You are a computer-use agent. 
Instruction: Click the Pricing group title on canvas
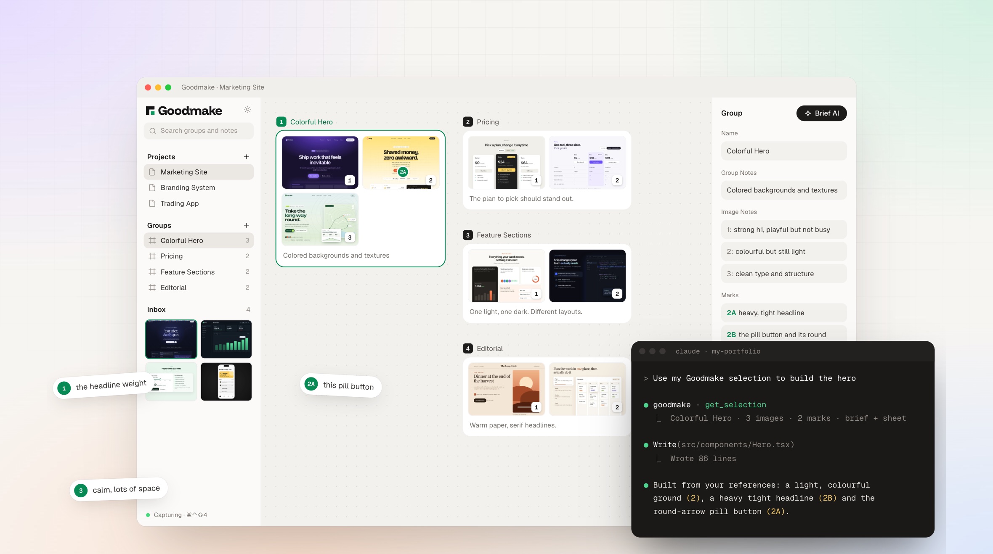[488, 122]
